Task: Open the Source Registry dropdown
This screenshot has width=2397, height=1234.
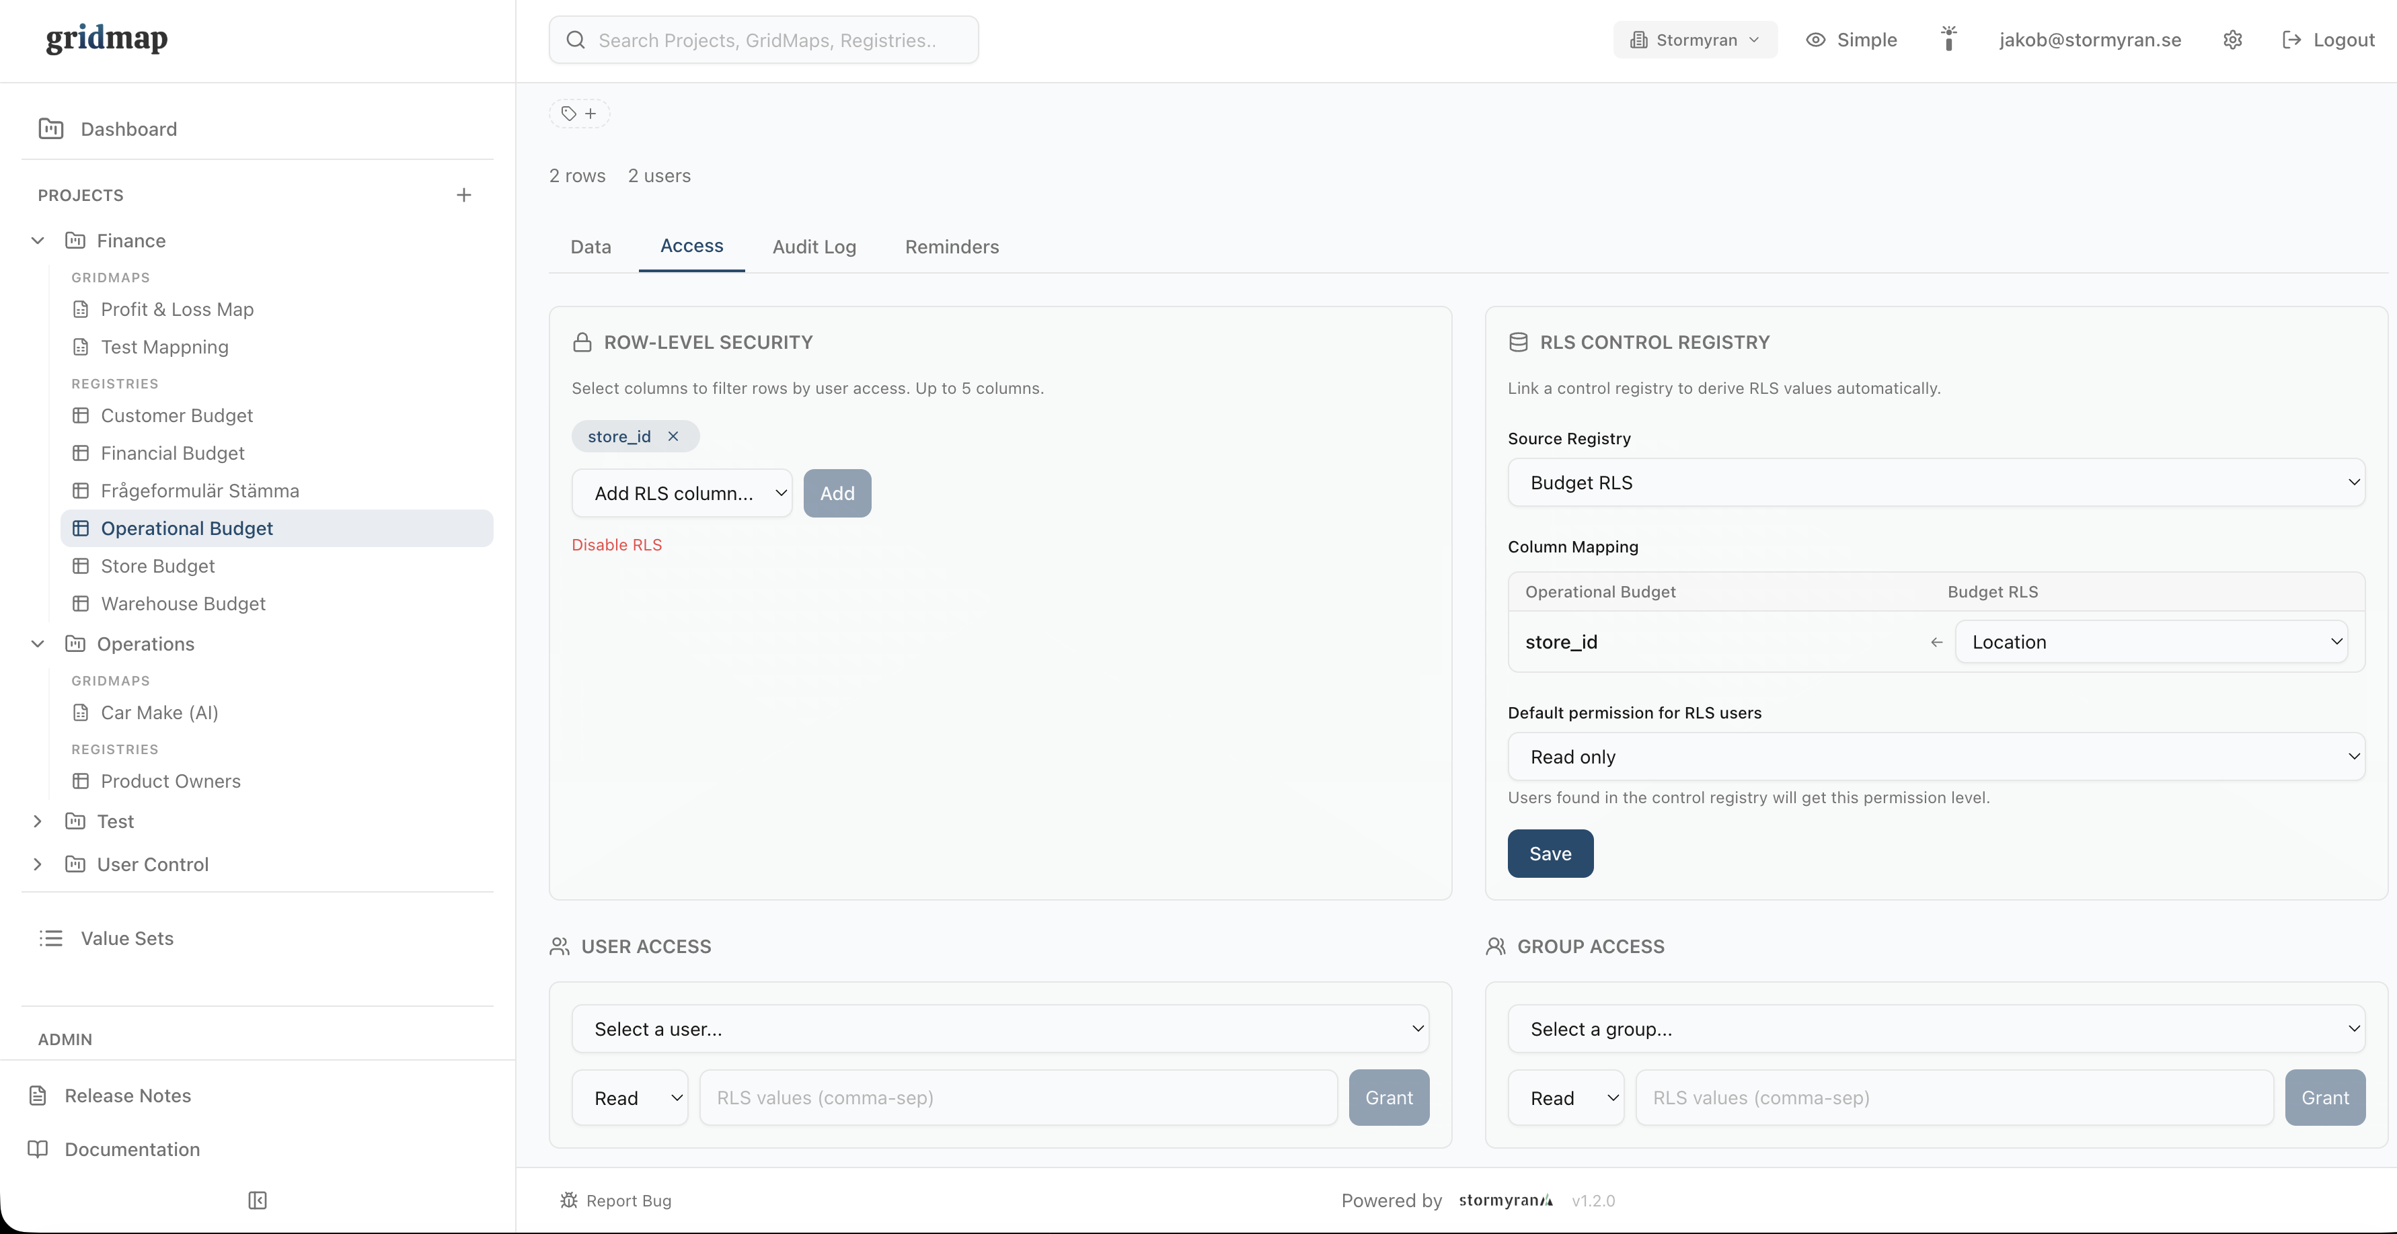Action: point(1936,483)
